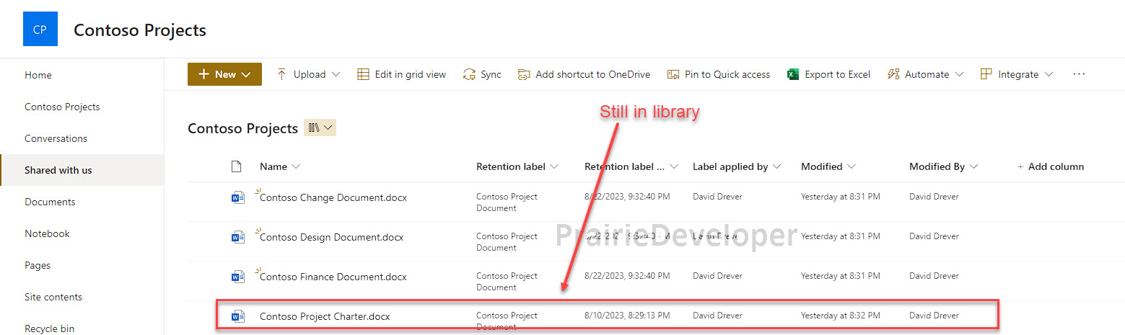Open Conversations in left navigation

click(56, 138)
